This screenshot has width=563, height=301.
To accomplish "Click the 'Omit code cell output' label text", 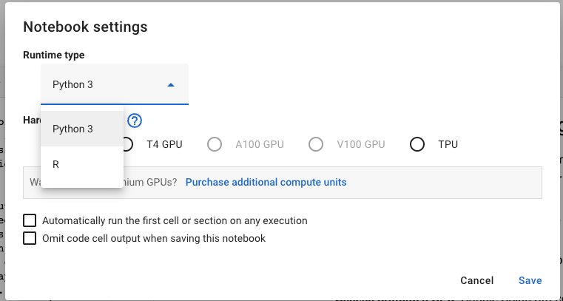I will click(154, 238).
